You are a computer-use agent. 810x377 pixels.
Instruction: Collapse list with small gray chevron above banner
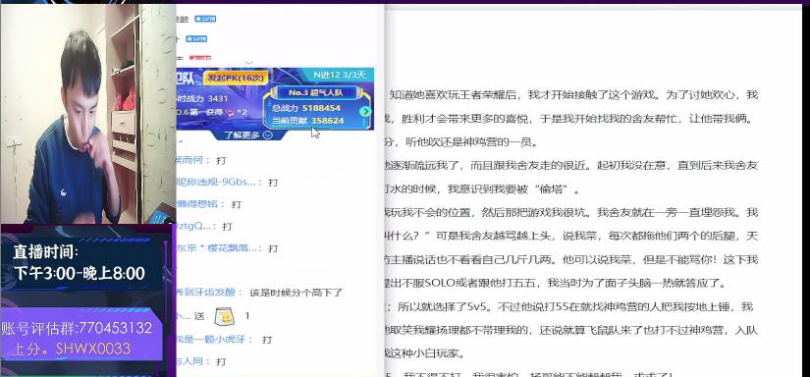[249, 63]
